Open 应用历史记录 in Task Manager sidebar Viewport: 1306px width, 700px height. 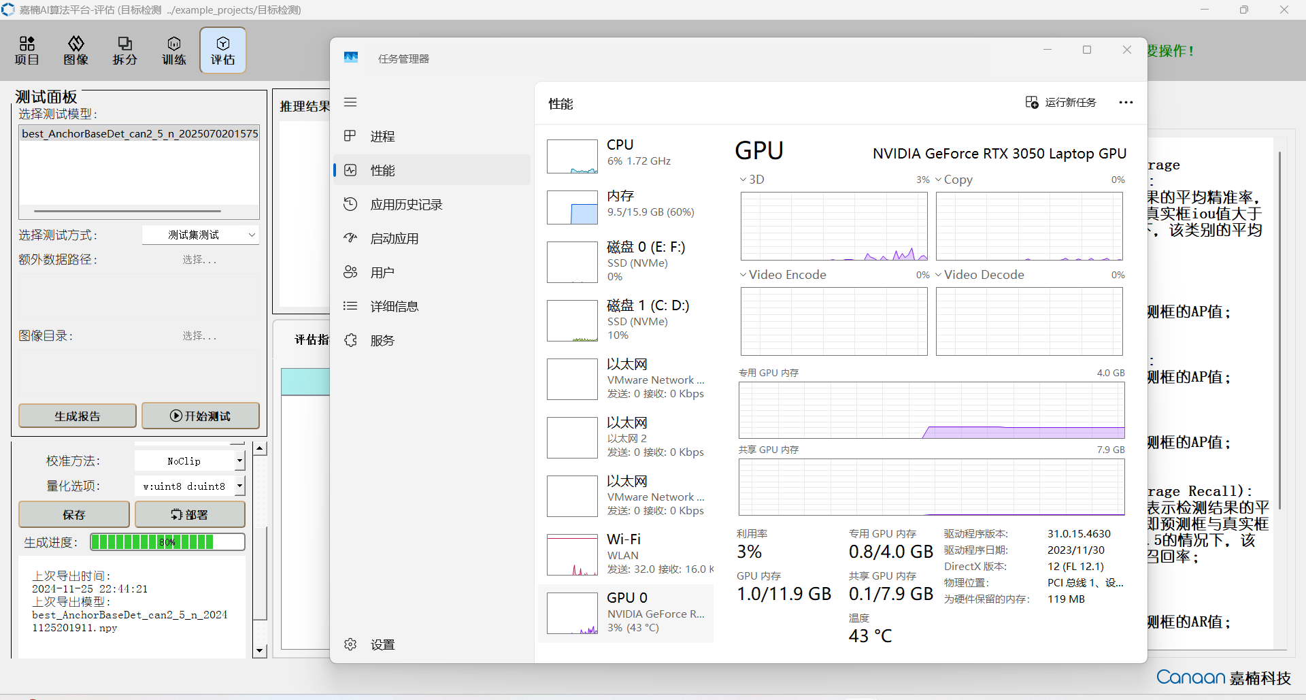pyautogui.click(x=432, y=204)
